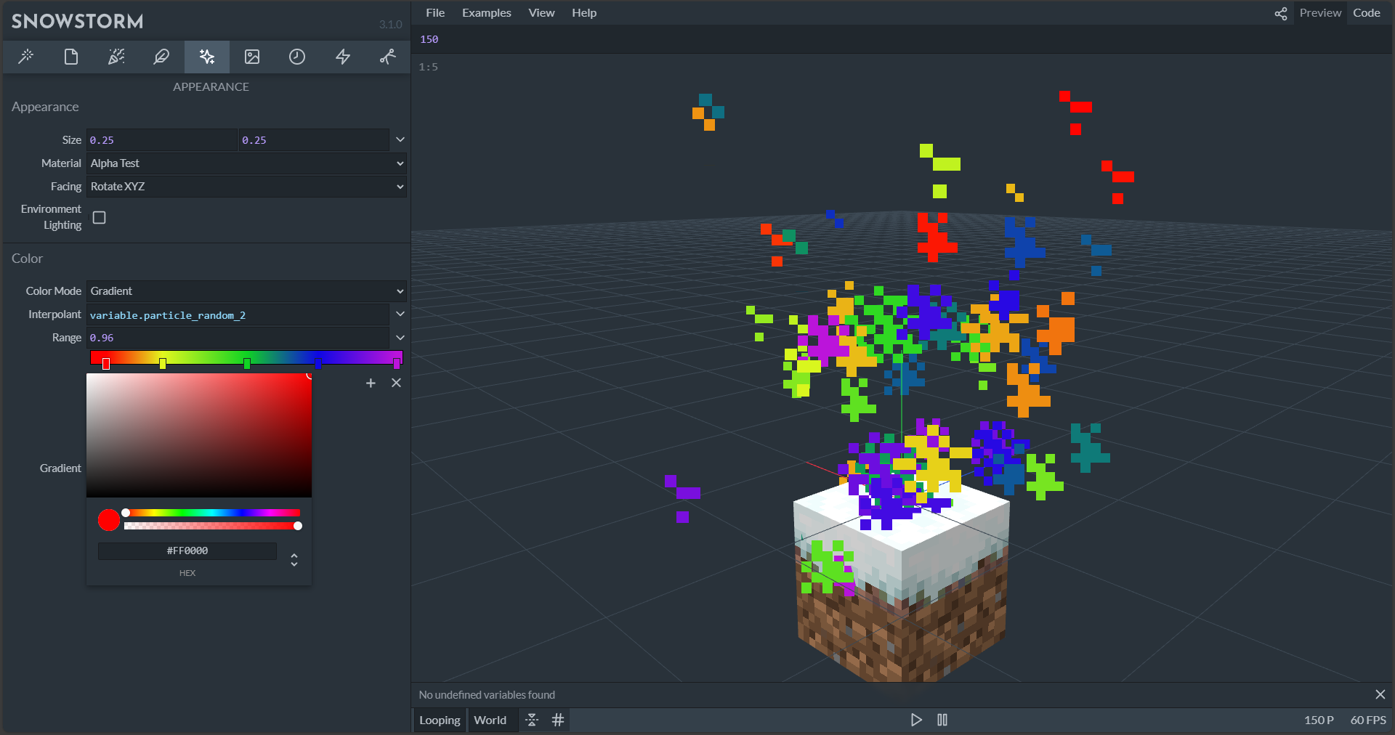The width and height of the screenshot is (1395, 735).
Task: Click the 3.1.0 version label
Action: pyautogui.click(x=390, y=25)
